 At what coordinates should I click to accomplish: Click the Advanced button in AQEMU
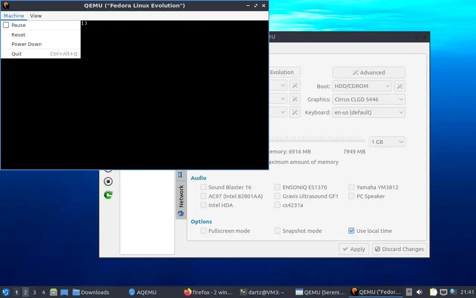tap(369, 73)
